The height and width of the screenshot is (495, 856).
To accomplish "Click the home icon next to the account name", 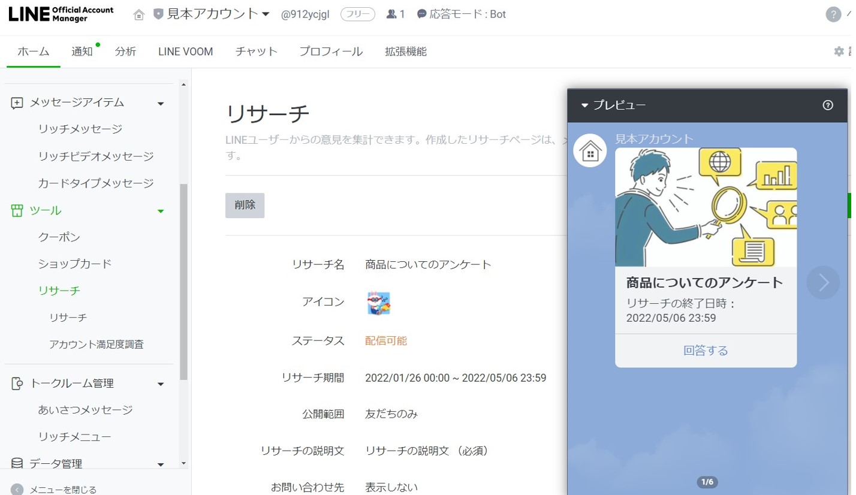I will (138, 14).
